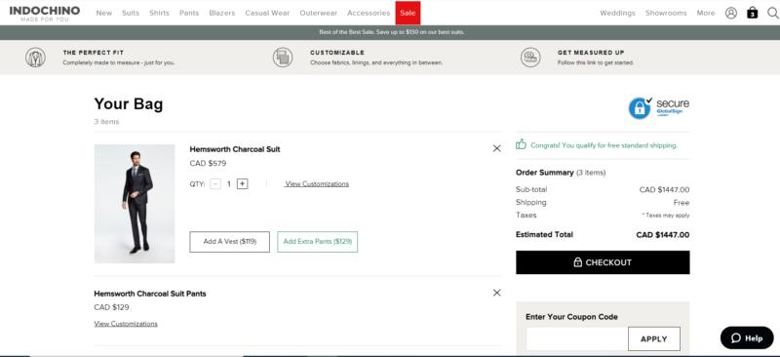Click the free standard shipping message

pyautogui.click(x=604, y=145)
